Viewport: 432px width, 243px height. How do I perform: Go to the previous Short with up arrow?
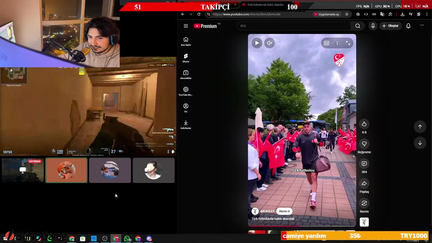(x=420, y=127)
